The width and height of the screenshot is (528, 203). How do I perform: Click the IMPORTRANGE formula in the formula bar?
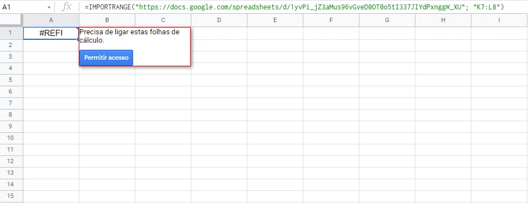pyautogui.click(x=294, y=7)
